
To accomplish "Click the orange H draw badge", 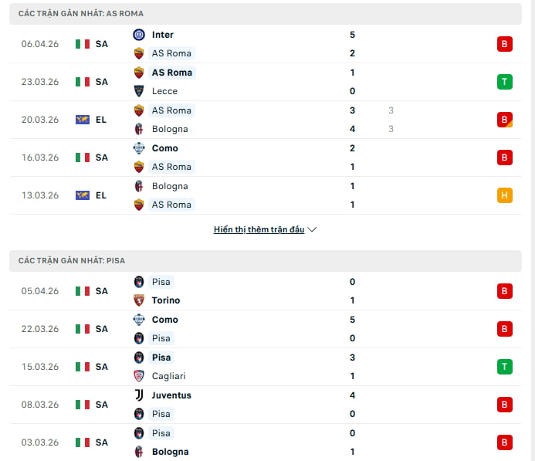I will (x=505, y=195).
